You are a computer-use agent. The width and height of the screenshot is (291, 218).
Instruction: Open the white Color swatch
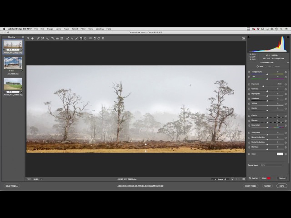[280, 154]
